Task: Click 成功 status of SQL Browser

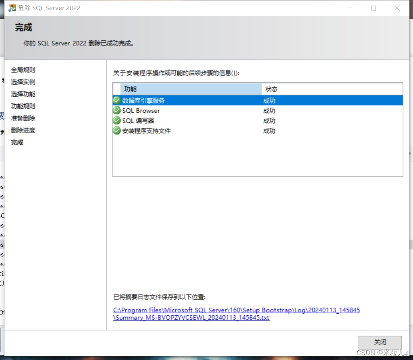Action: click(269, 110)
